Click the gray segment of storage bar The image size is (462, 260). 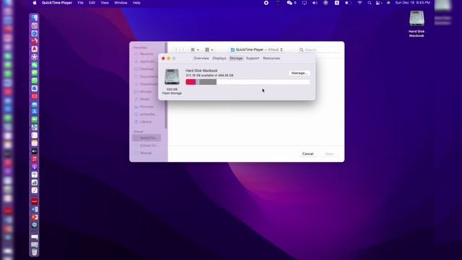(208, 82)
